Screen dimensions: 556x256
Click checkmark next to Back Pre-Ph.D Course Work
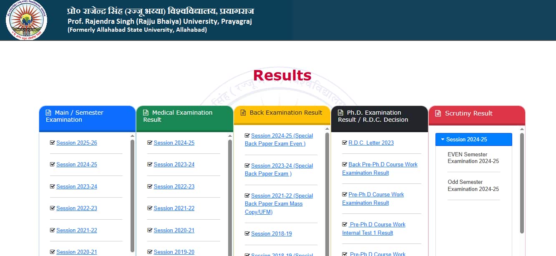345,164
